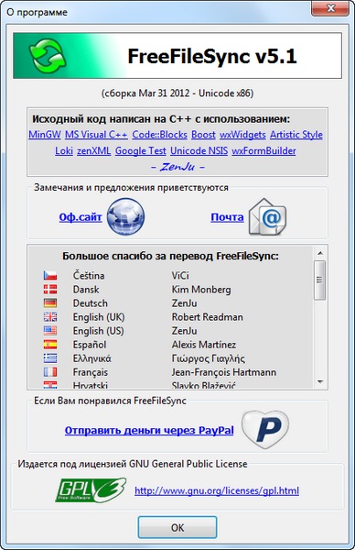Open the gnu.org GPL license URL
355x550 pixels.
pos(217,490)
